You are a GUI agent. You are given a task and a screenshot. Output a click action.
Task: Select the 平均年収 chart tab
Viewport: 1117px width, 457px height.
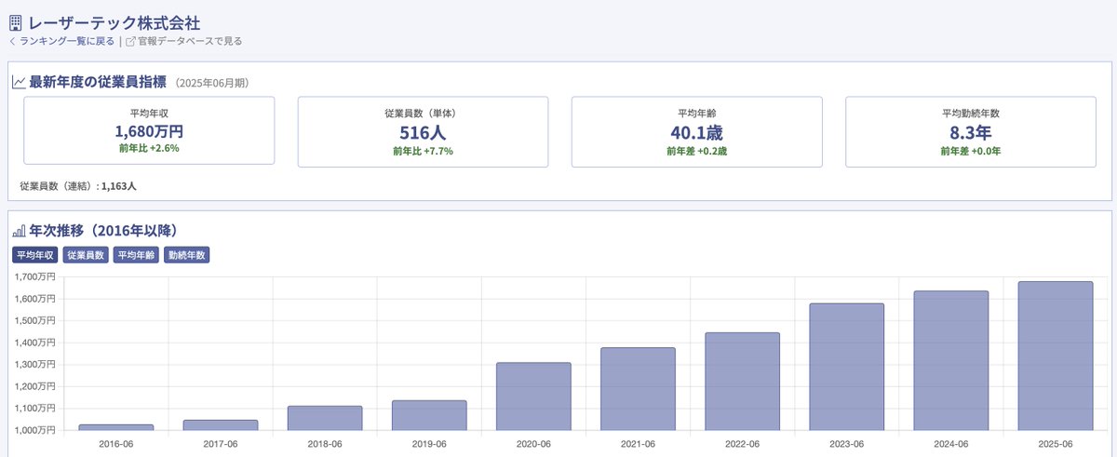35,254
